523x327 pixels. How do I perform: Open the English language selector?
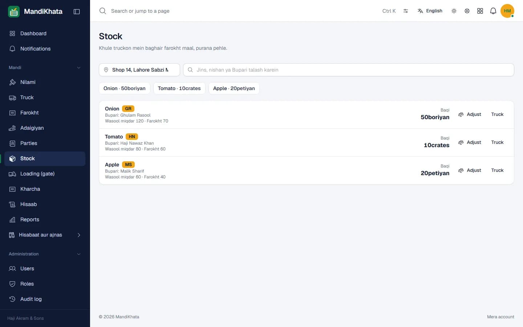tap(430, 11)
